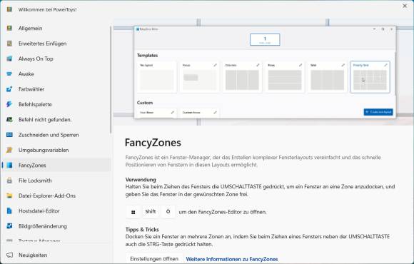Viewport: 414px width, 264px height.
Task: Click the Awake coffee cup icon
Action: pyautogui.click(x=9, y=74)
